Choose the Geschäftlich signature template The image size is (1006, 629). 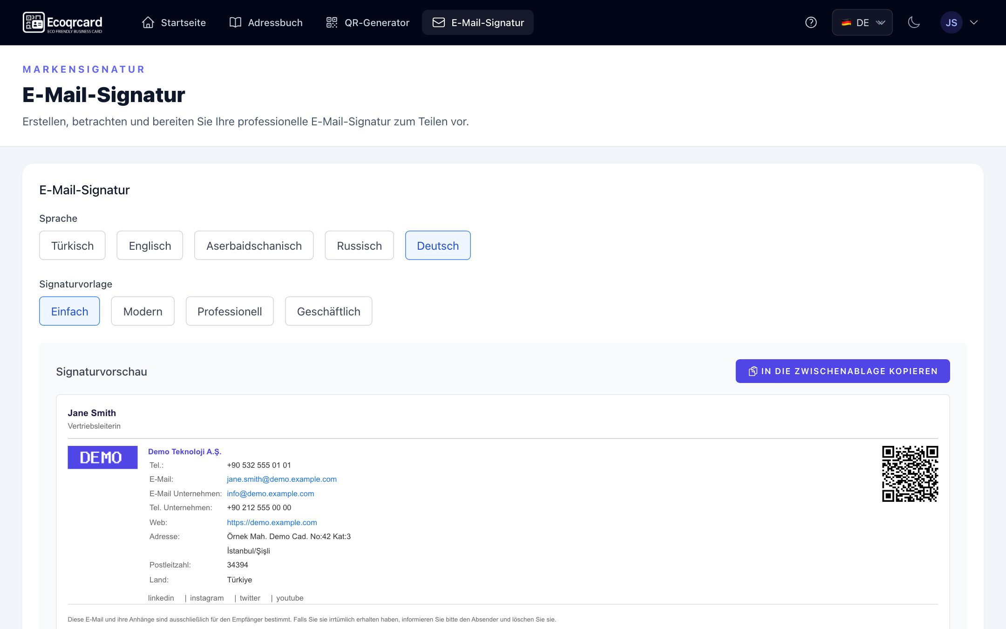coord(328,311)
